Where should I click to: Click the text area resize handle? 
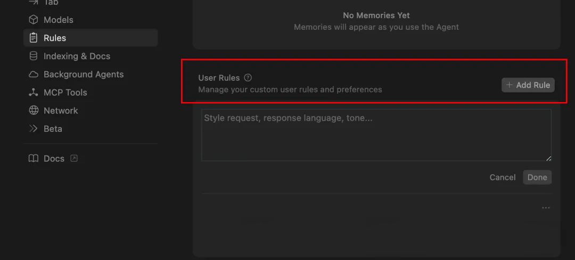coord(548,158)
